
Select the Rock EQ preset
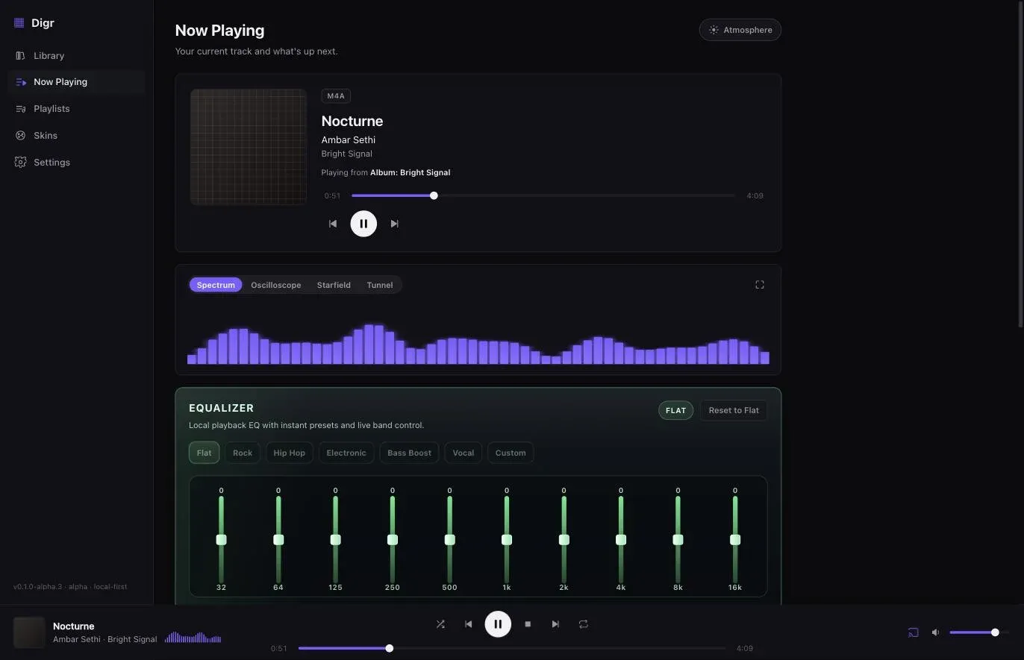(243, 453)
